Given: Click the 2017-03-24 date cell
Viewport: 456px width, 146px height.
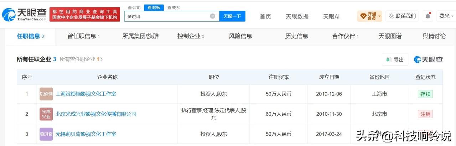Looking at the screenshot, I should [329, 134].
